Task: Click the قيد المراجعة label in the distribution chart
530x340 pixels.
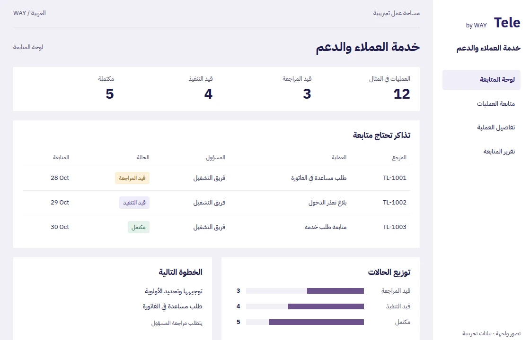Action: [396, 291]
